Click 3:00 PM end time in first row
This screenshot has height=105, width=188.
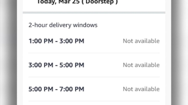coord(72,41)
